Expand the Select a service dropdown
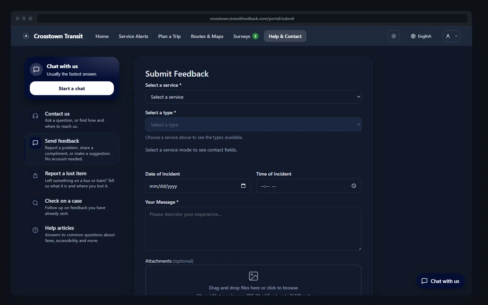This screenshot has width=488, height=305. point(253,97)
